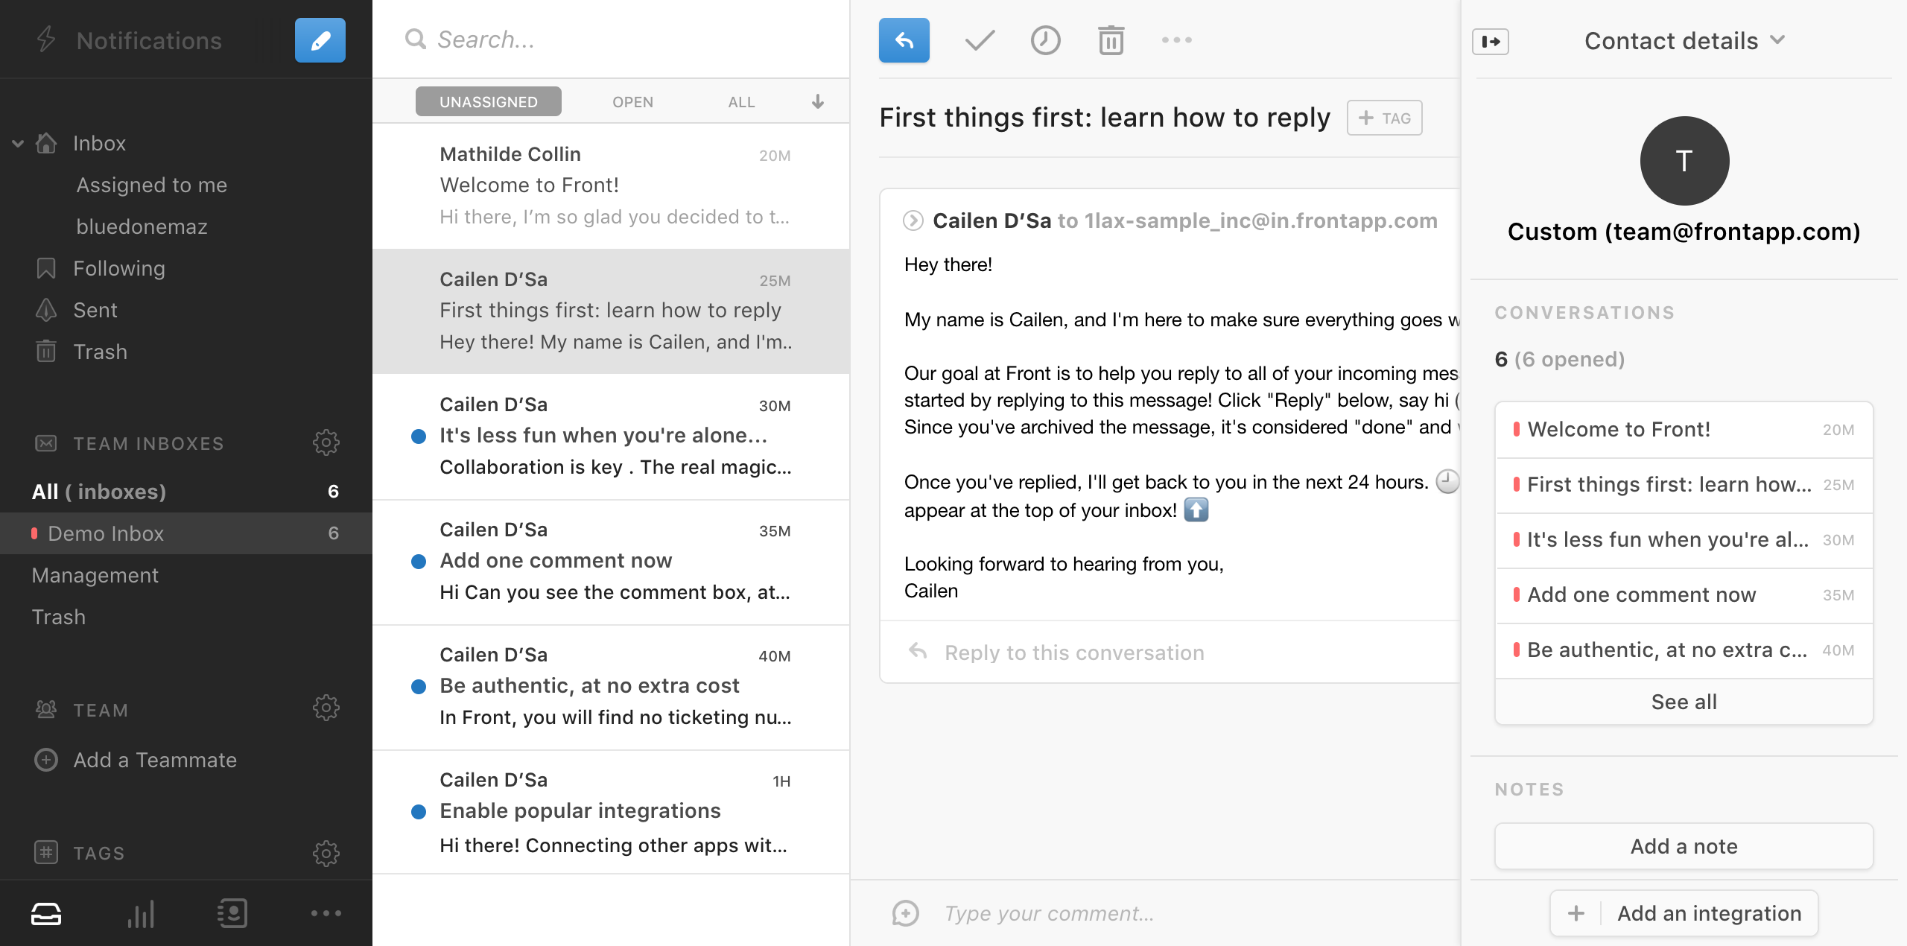Snooze the conversation with the clock icon
Viewport: 1907px width, 946px height.
click(1045, 40)
